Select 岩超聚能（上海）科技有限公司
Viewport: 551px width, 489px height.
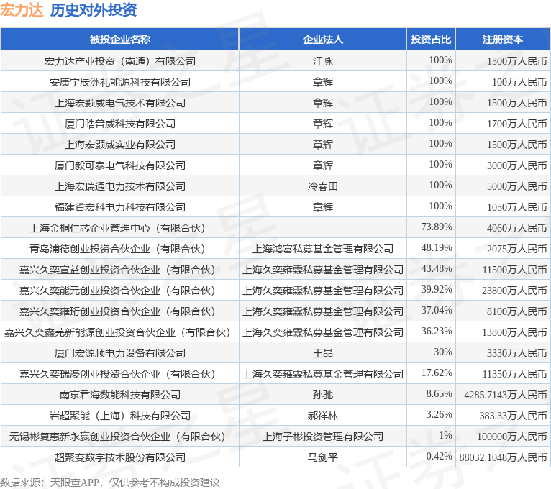click(x=120, y=416)
